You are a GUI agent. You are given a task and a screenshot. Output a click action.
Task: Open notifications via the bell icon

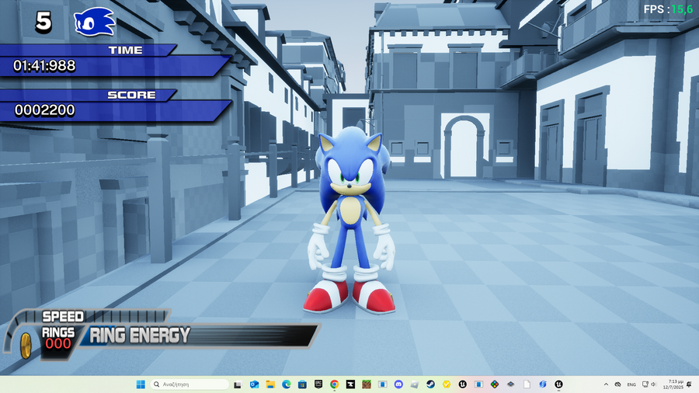coord(689,384)
